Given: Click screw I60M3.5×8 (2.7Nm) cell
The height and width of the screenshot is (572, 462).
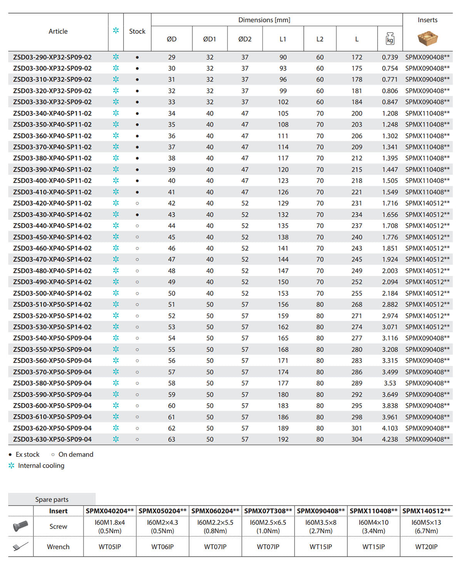Looking at the screenshot, I should point(321,527).
